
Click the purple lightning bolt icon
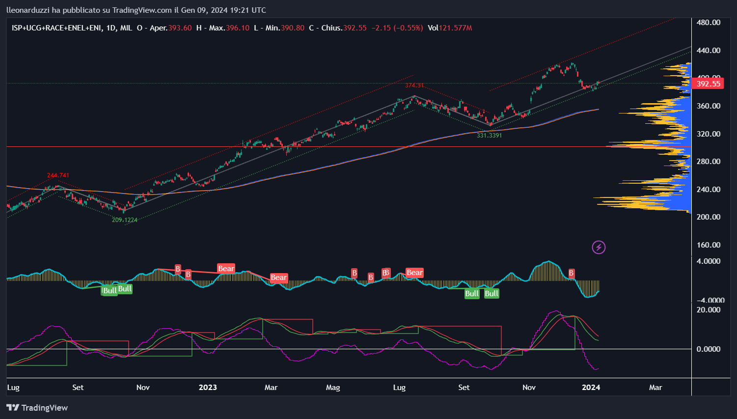coord(599,247)
